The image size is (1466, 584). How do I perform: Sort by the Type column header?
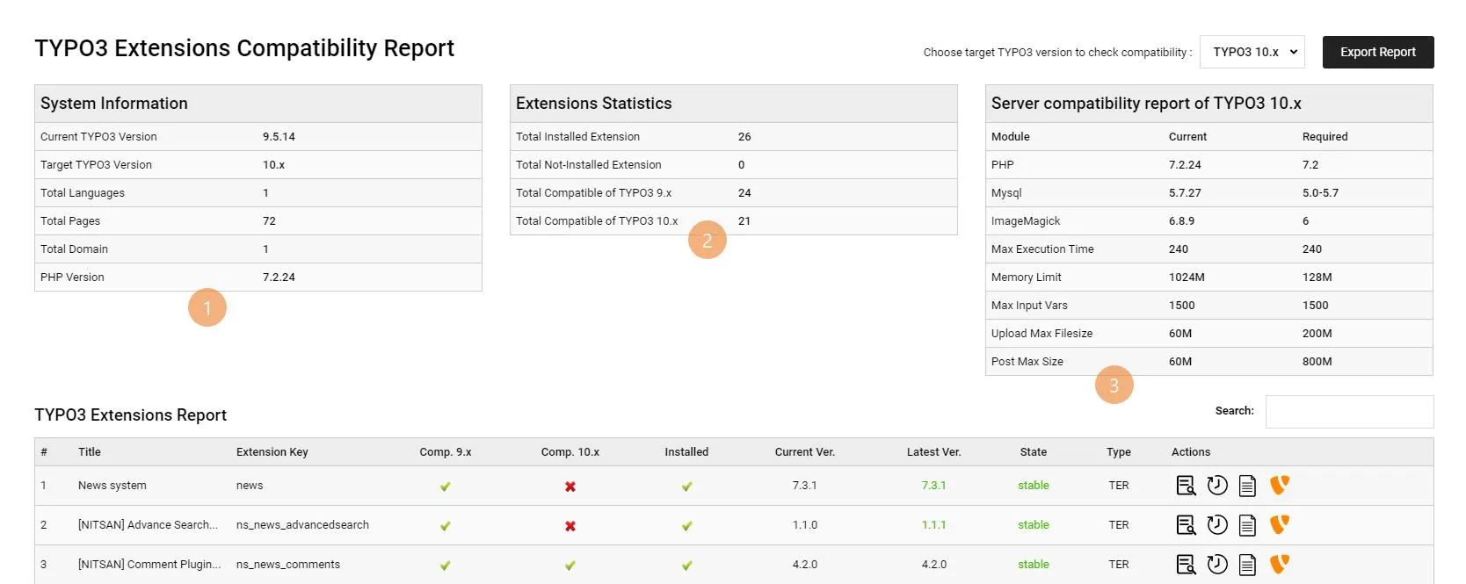(x=1119, y=452)
